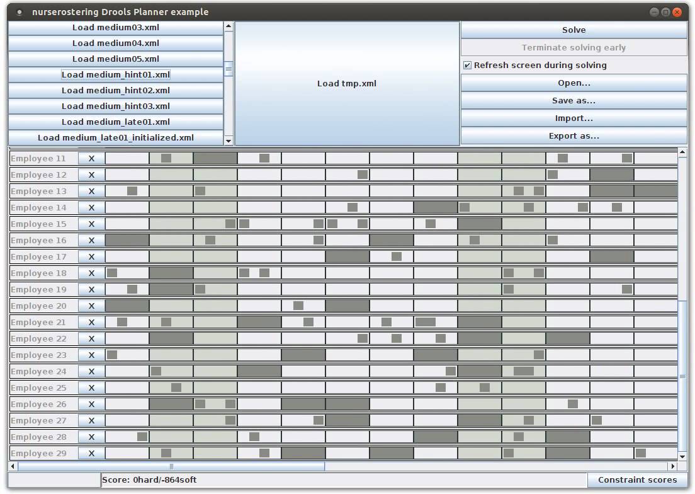
Task: Click the window icon in the title bar
Action: (19, 12)
